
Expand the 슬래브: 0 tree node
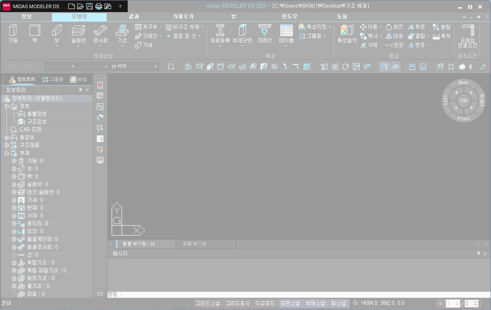tap(14, 184)
